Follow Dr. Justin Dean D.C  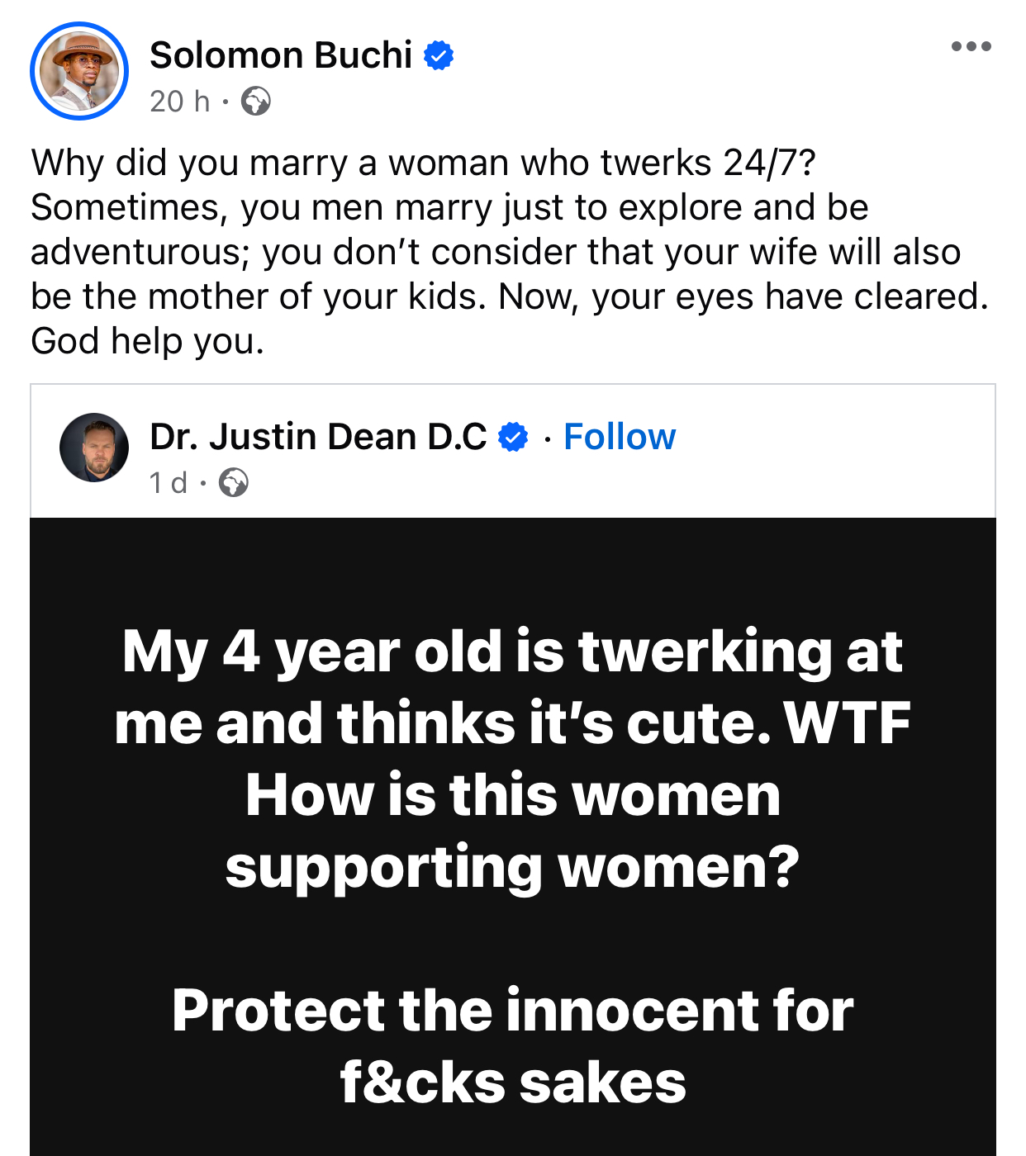click(620, 437)
